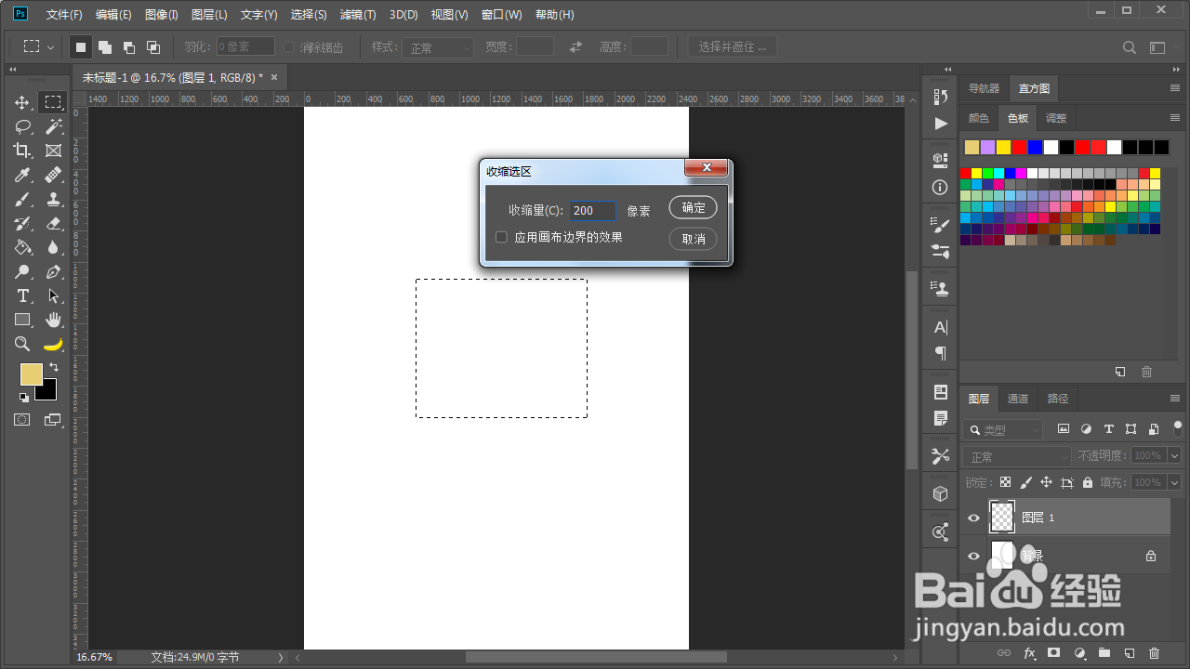
Task: Switch to the Navigator tab
Action: pyautogui.click(x=985, y=88)
